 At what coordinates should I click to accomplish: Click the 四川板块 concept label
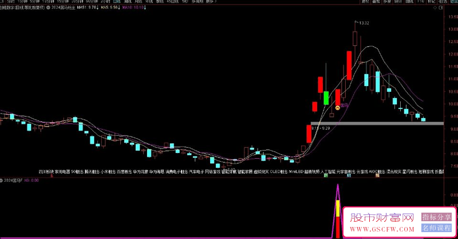pos(46,172)
